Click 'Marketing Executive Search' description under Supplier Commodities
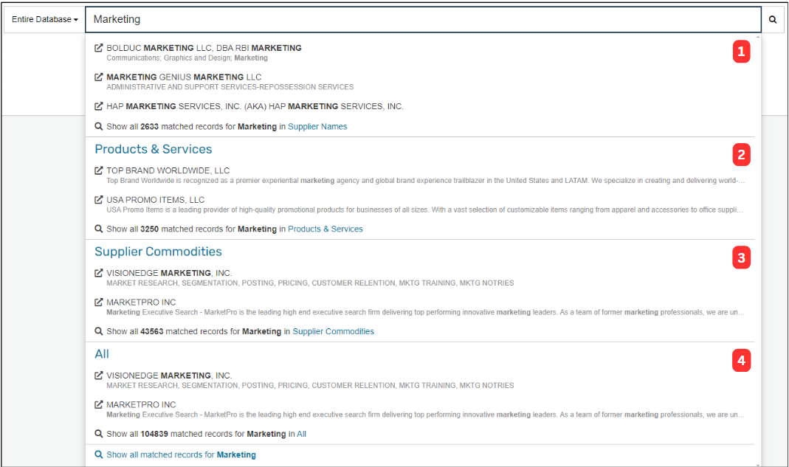The width and height of the screenshot is (789, 467). [425, 312]
